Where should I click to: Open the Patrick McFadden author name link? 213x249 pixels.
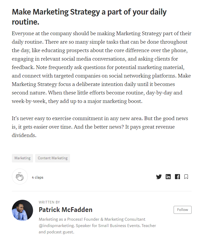(x=66, y=210)
